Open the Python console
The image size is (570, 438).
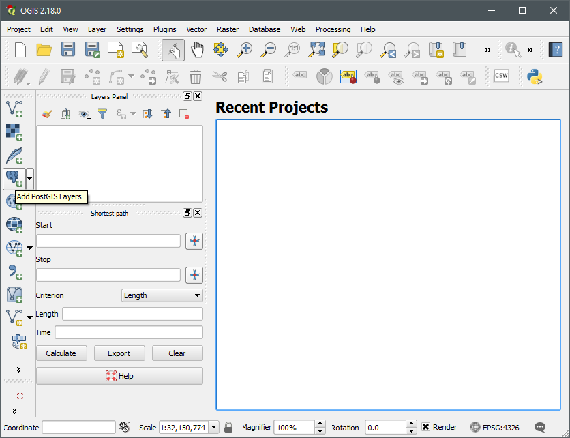pos(535,76)
